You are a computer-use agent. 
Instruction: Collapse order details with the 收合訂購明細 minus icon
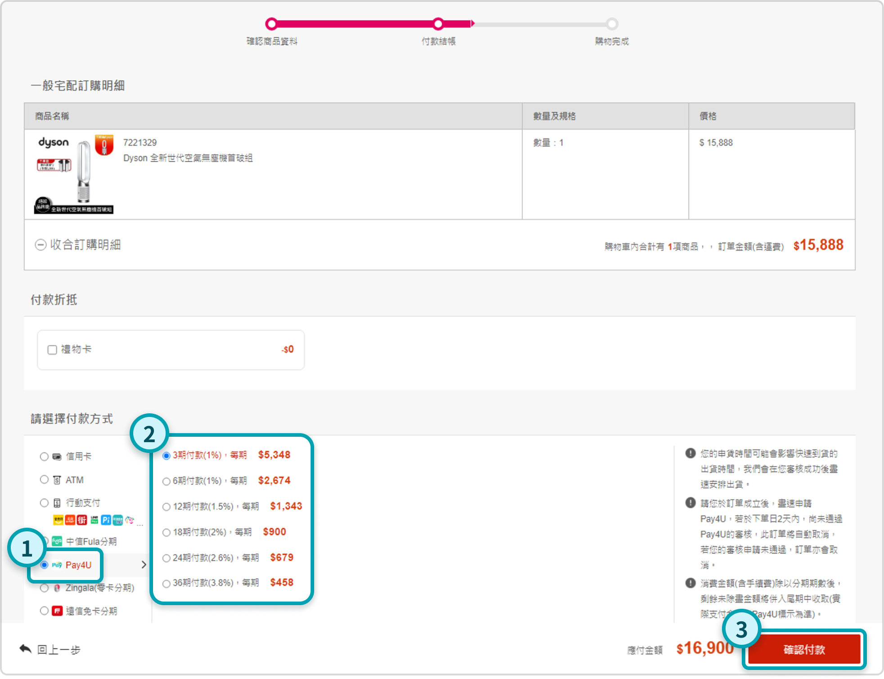pos(41,245)
